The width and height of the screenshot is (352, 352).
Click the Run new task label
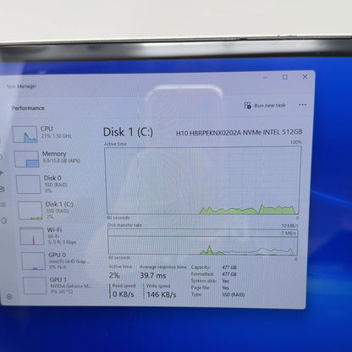[270, 106]
